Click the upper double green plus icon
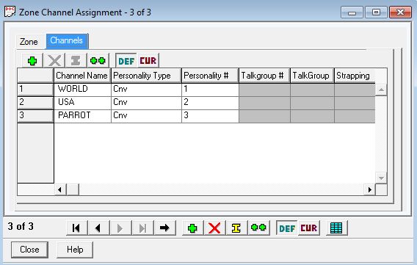This screenshot has width=417, height=265. [x=98, y=61]
